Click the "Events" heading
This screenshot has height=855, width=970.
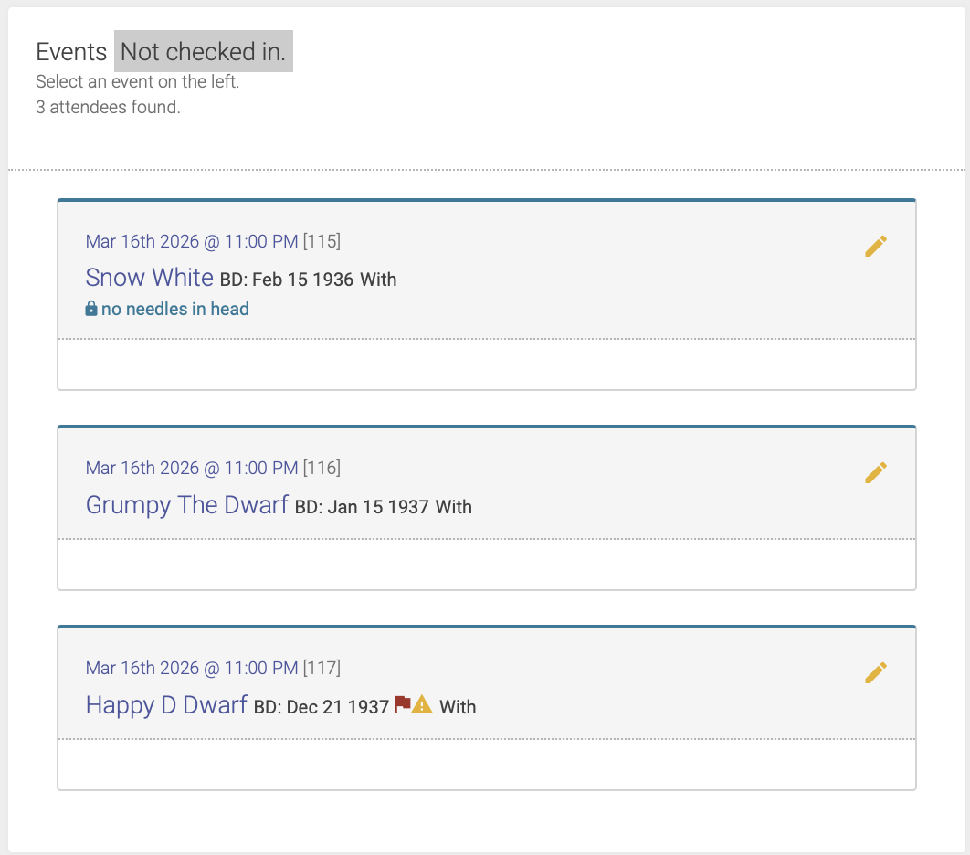point(71,52)
